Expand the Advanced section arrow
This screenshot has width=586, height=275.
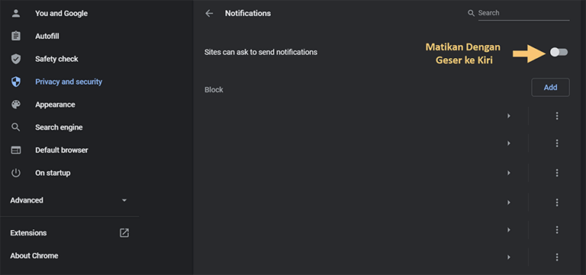tap(124, 200)
